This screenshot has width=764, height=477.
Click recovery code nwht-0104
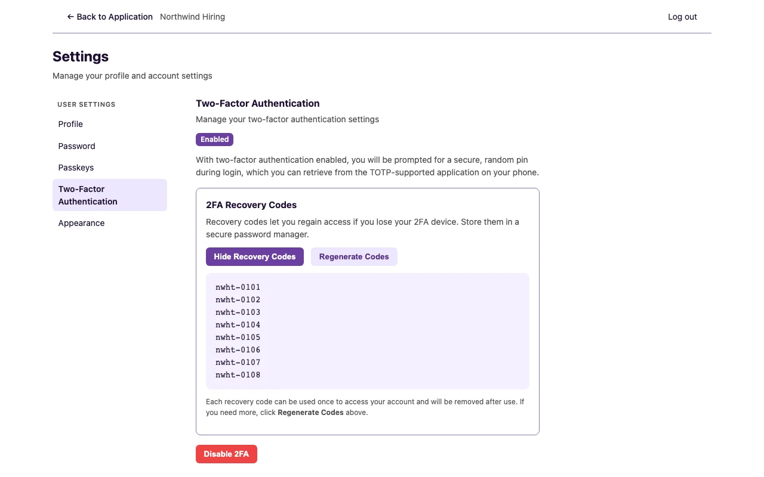tap(238, 325)
